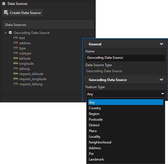
Task: Choose Poi in Feature Type list
Action: (x=126, y=154)
